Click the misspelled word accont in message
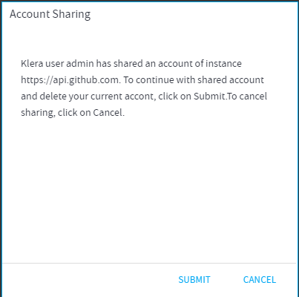 [x=140, y=97]
